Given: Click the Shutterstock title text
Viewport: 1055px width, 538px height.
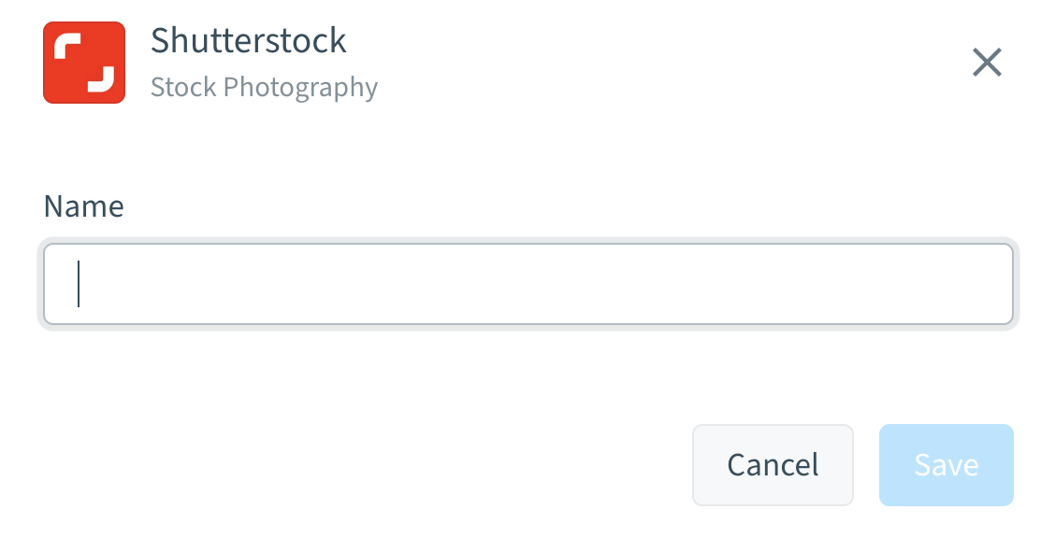Looking at the screenshot, I should pyautogui.click(x=249, y=40).
